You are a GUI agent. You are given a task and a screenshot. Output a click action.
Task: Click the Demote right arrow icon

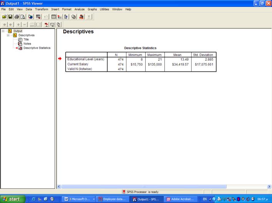click(x=11, y=25)
